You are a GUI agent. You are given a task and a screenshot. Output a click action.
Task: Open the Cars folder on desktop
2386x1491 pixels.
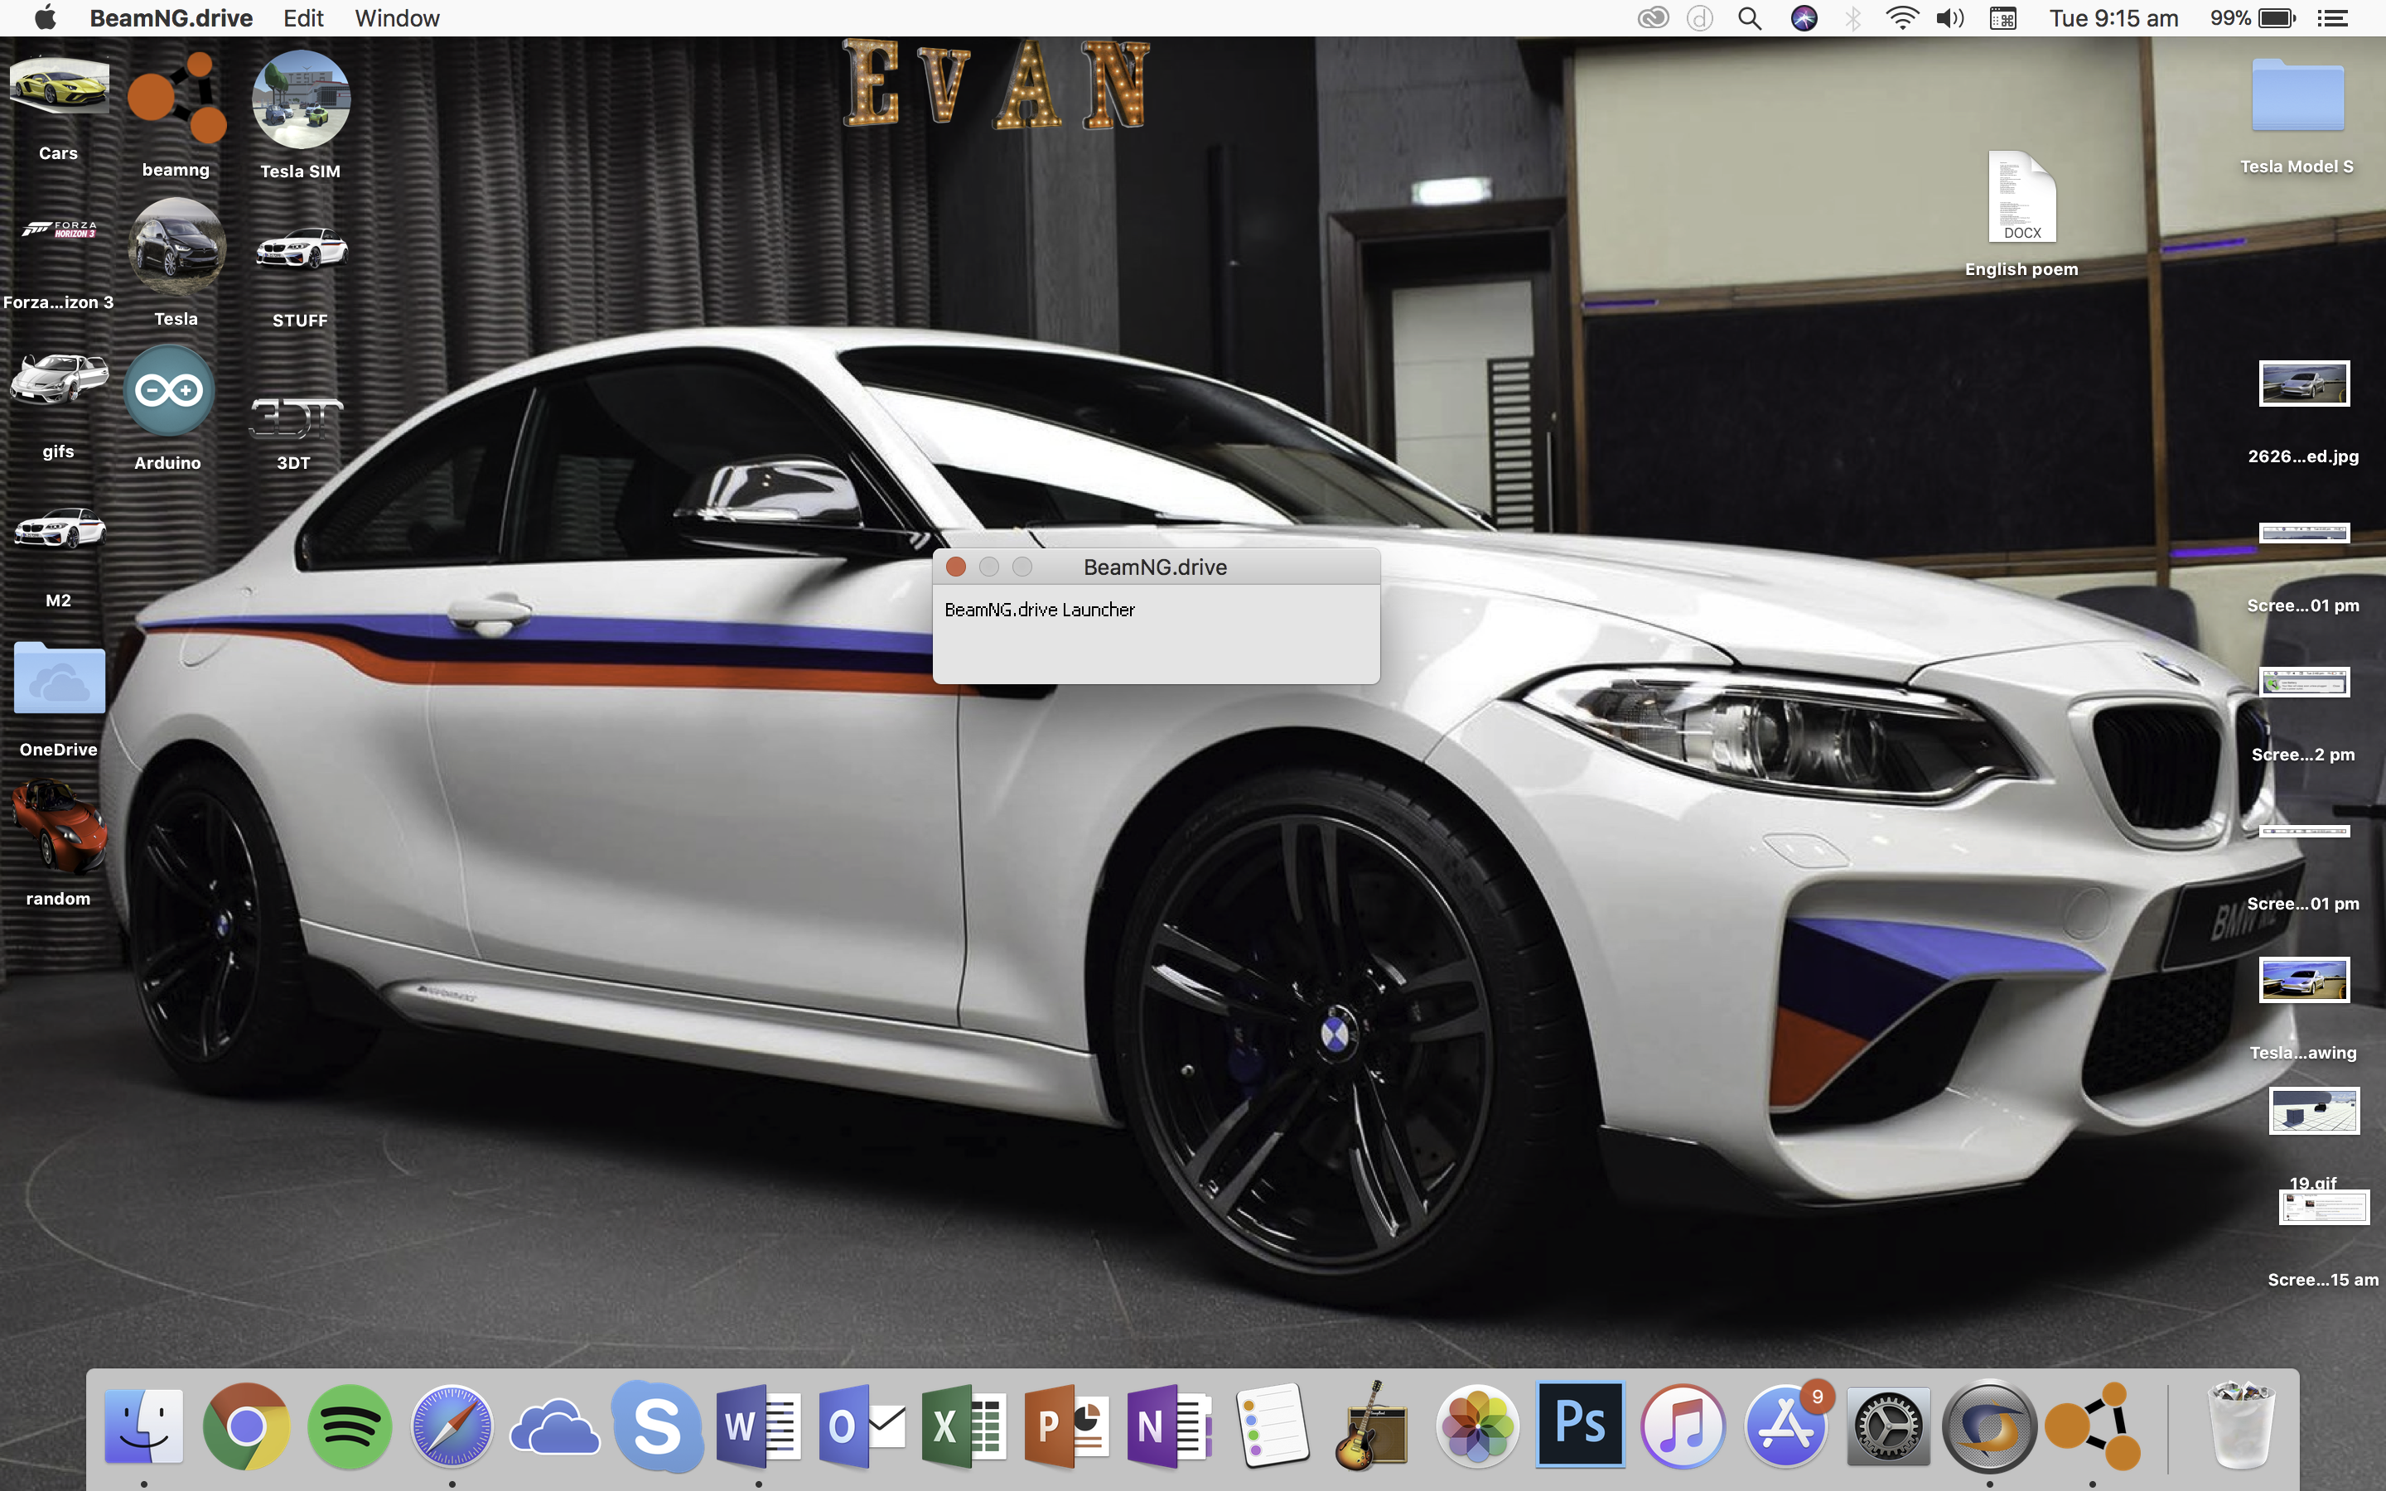tap(59, 87)
